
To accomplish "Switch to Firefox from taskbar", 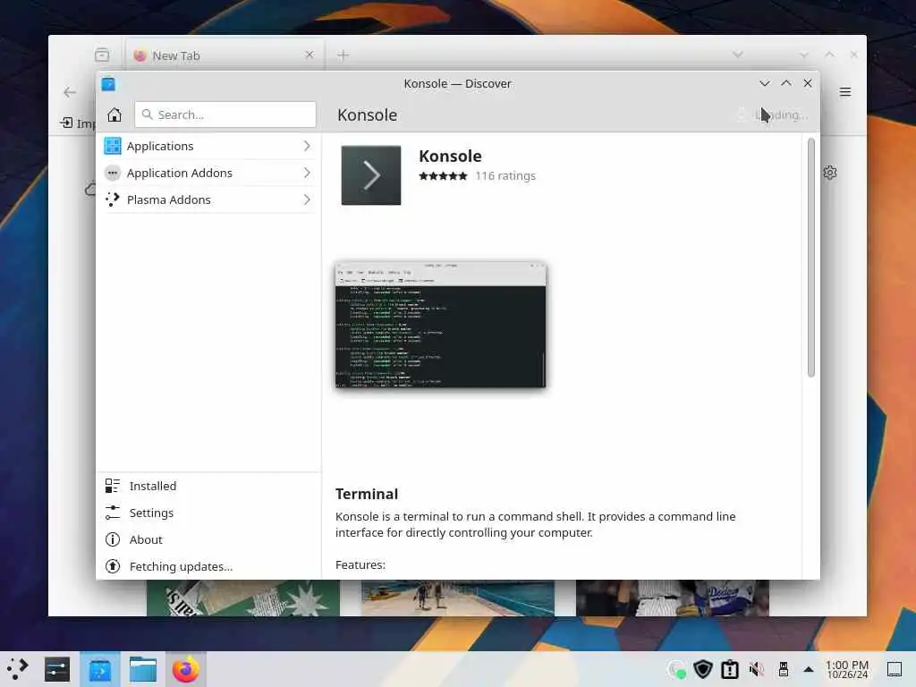I will [186, 669].
